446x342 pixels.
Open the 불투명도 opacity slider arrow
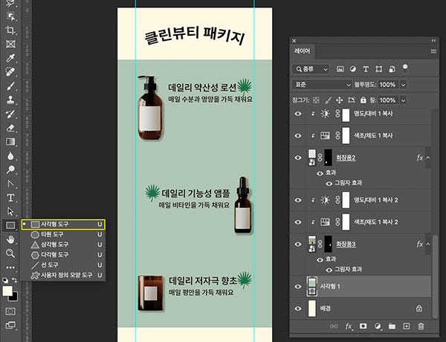404,85
